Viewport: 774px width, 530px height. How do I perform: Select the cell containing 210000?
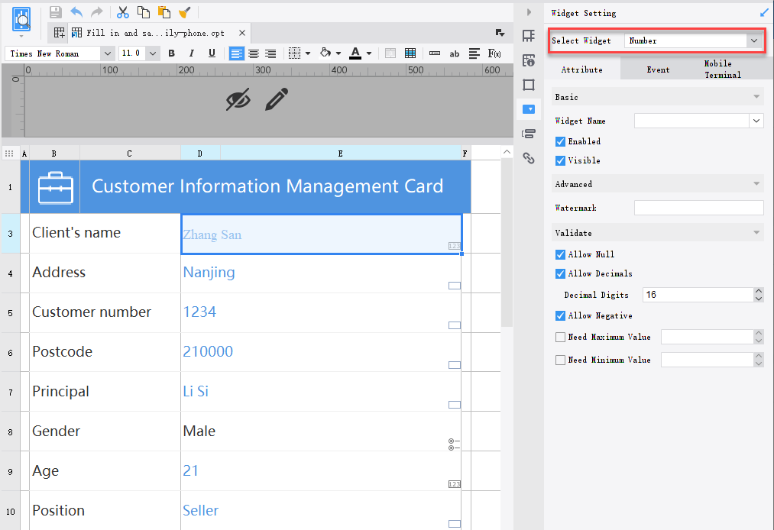click(x=322, y=352)
